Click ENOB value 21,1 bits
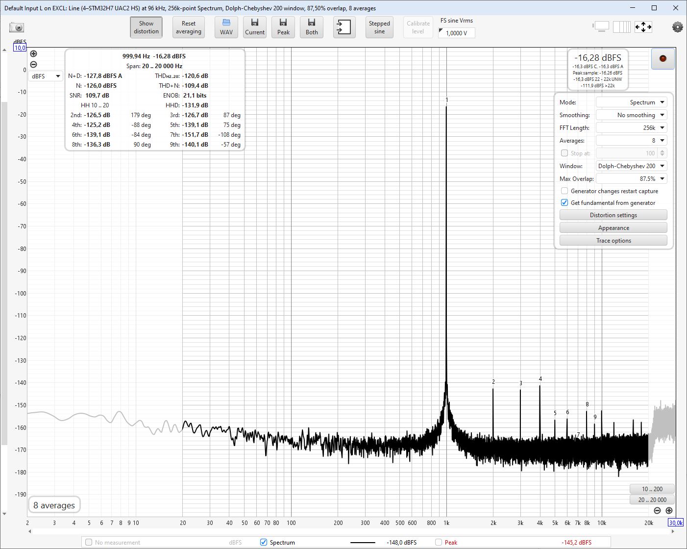This screenshot has height=549, width=687. (195, 96)
